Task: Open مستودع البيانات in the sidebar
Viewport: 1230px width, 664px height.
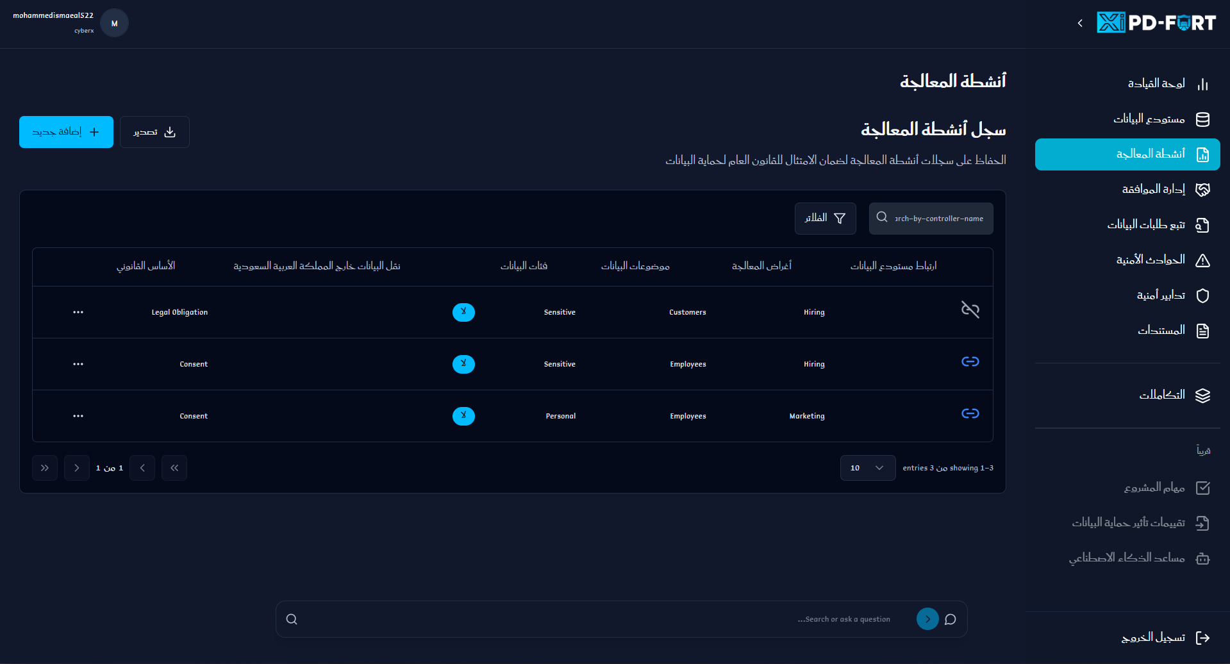Action: click(1149, 119)
